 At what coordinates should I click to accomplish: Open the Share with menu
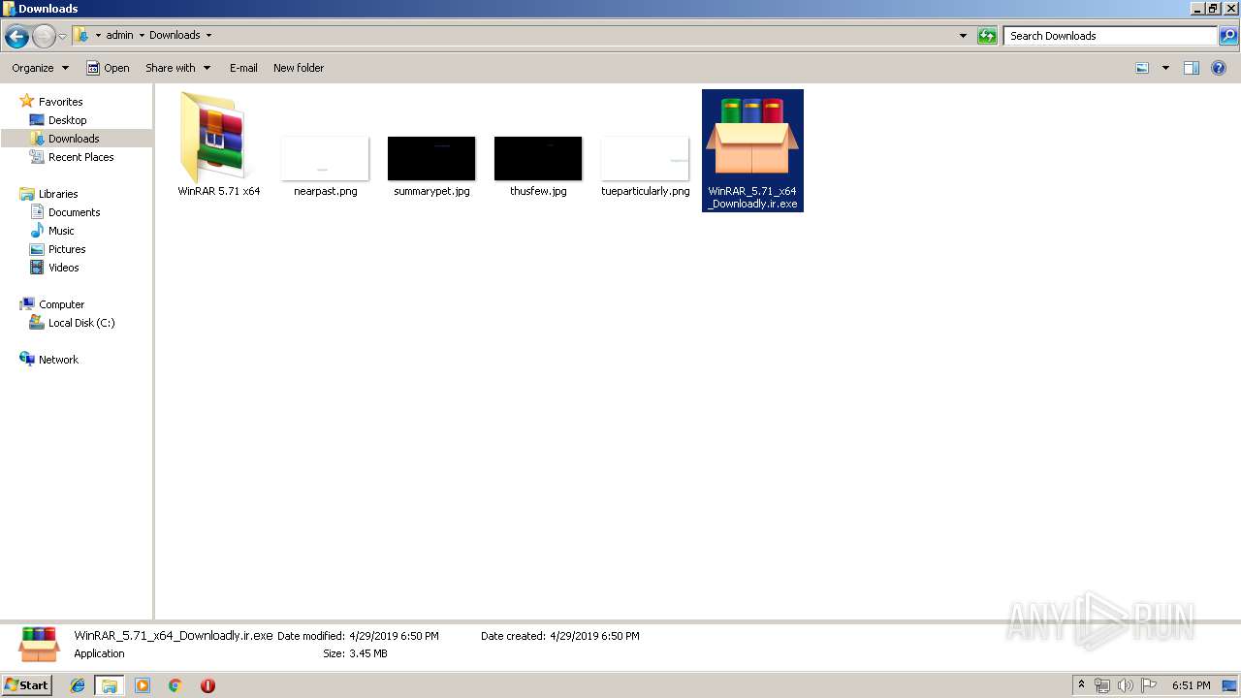tap(177, 68)
